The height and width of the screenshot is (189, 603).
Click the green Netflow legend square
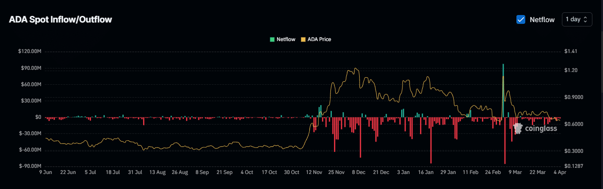(272, 39)
